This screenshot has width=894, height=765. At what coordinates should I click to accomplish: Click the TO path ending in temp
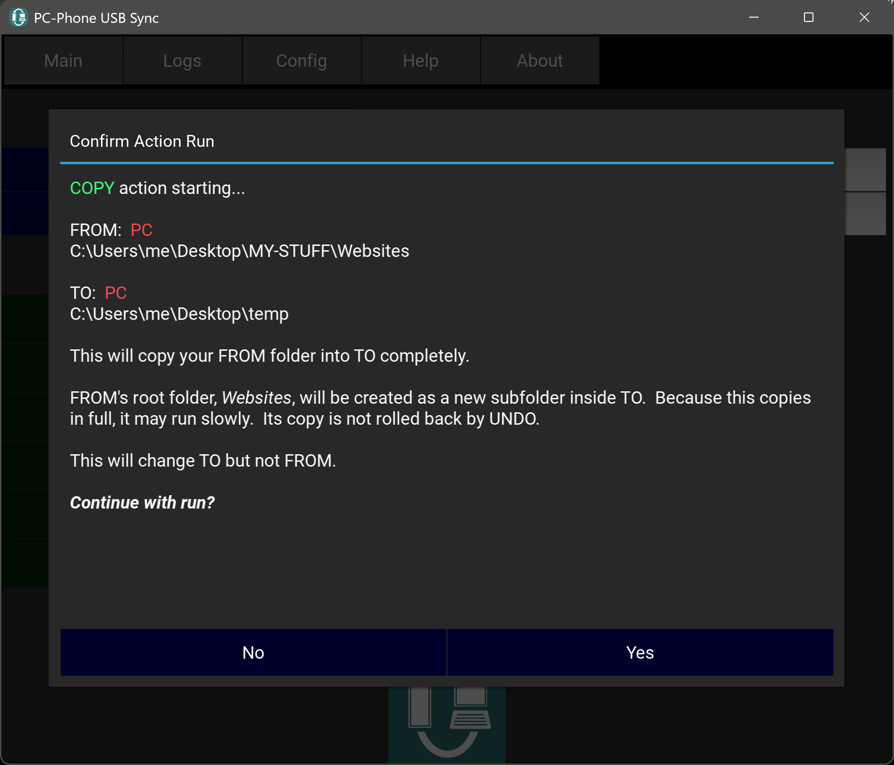179,314
